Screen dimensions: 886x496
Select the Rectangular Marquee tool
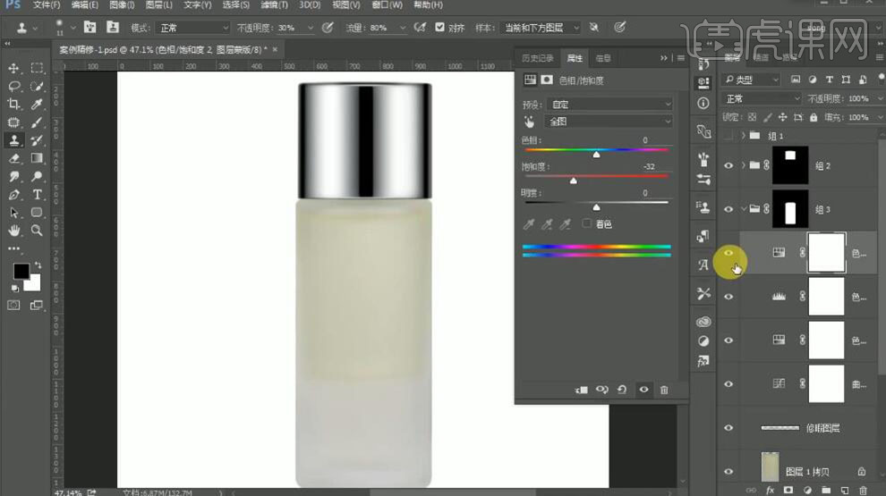(x=37, y=68)
